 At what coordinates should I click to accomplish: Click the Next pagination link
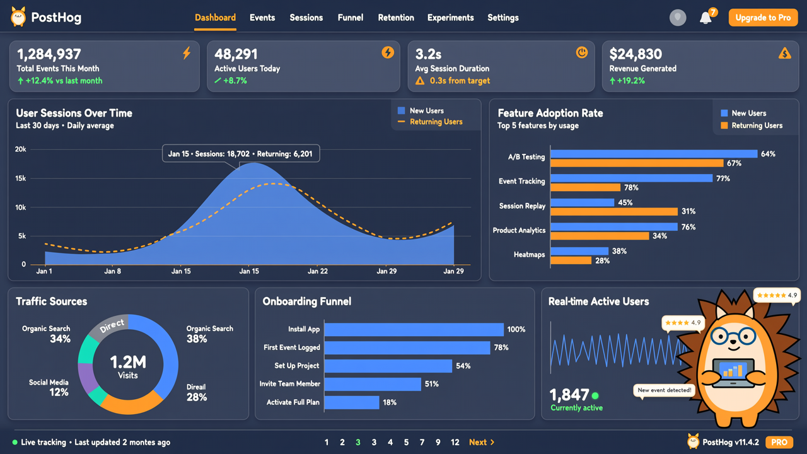click(482, 442)
